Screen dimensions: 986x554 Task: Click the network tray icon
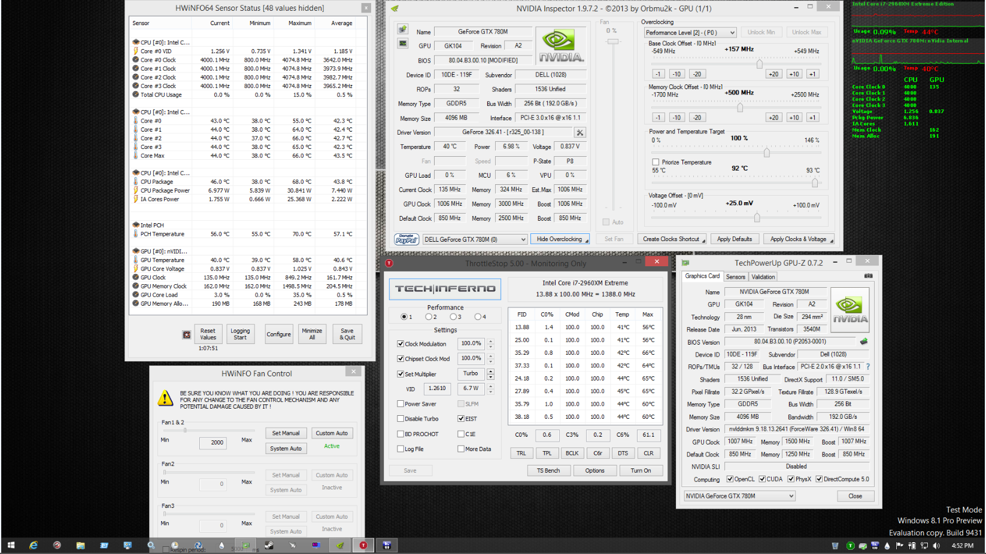924,546
